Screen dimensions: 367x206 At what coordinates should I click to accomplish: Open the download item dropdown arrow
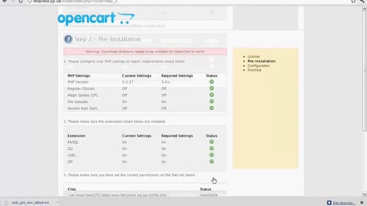click(x=57, y=202)
